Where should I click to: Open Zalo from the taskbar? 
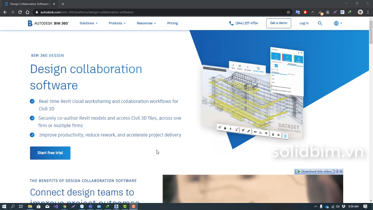(x=82, y=206)
